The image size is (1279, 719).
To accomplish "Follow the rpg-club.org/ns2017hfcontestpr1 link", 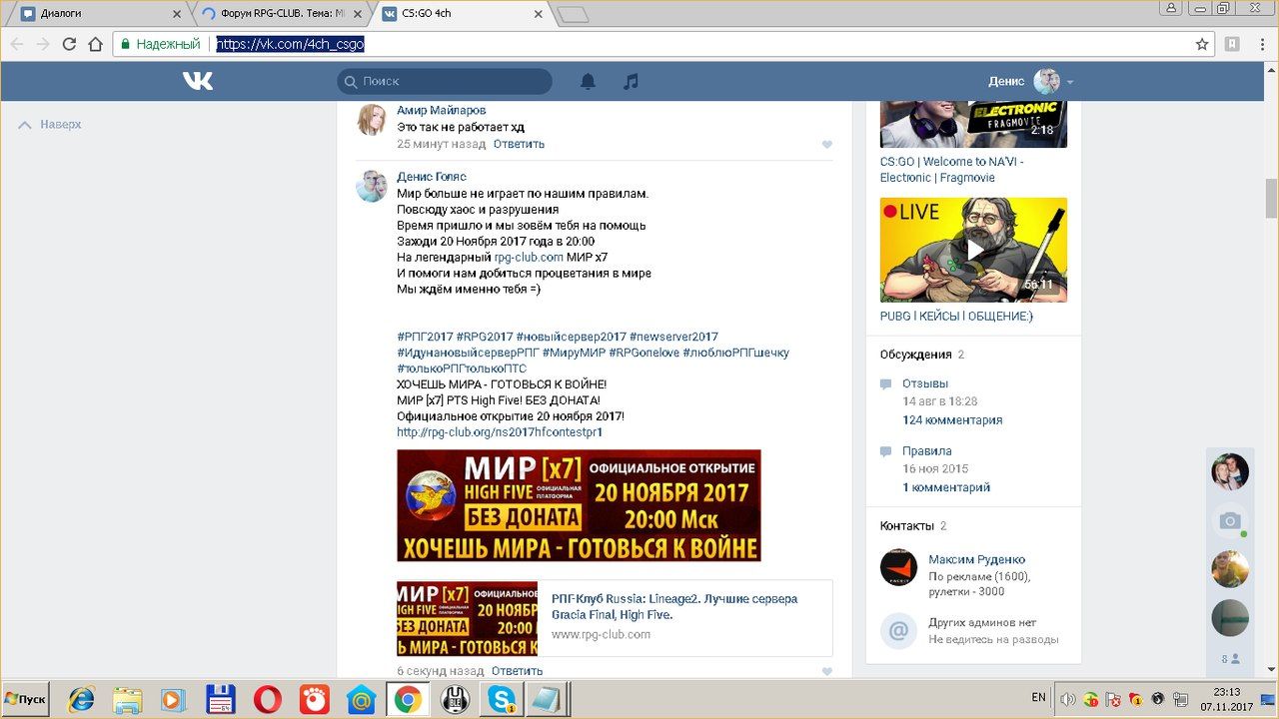I will click(x=500, y=433).
